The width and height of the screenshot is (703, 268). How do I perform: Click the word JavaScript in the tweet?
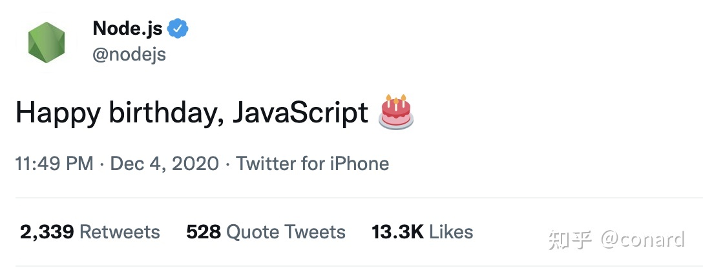[x=300, y=113]
